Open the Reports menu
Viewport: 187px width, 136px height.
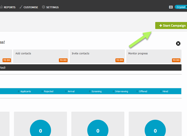click(9, 7)
